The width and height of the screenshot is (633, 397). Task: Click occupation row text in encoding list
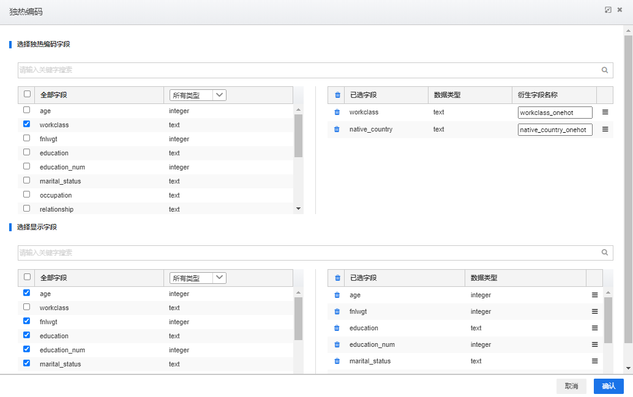56,195
